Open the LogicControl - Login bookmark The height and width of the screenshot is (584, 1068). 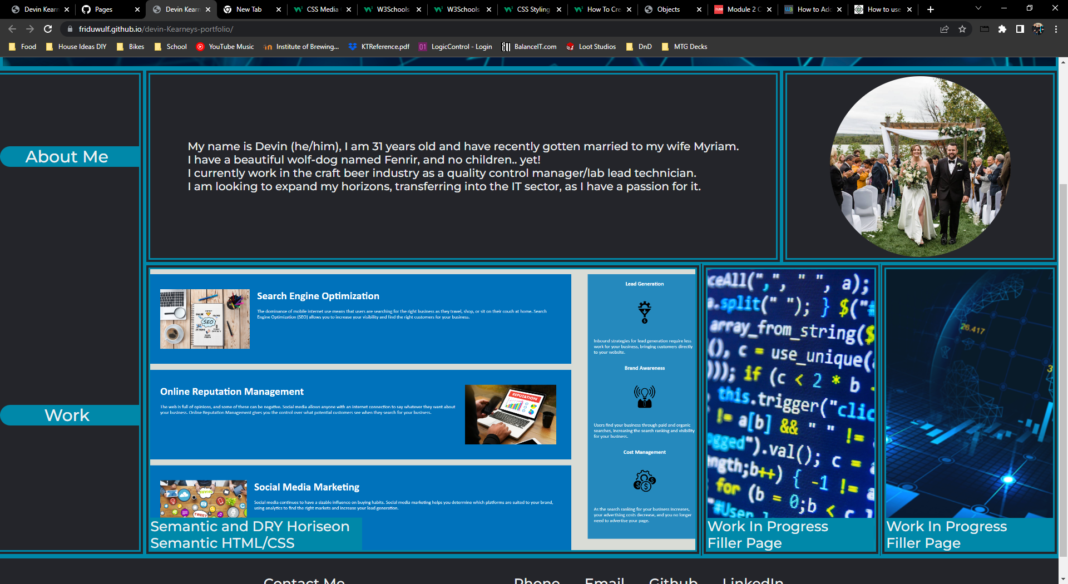455,47
